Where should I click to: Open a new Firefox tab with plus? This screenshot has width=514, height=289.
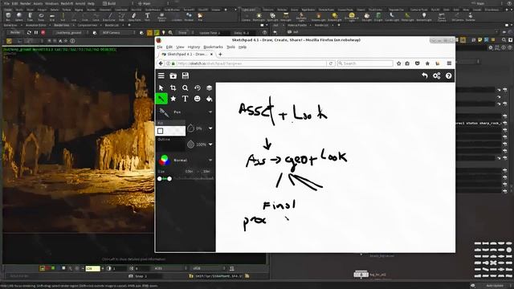coord(220,54)
